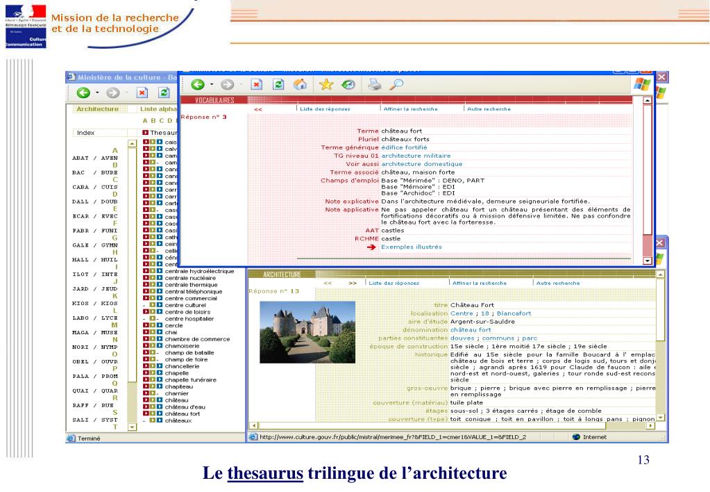Open Liste des réponses in Vocabulaires window

click(325, 109)
